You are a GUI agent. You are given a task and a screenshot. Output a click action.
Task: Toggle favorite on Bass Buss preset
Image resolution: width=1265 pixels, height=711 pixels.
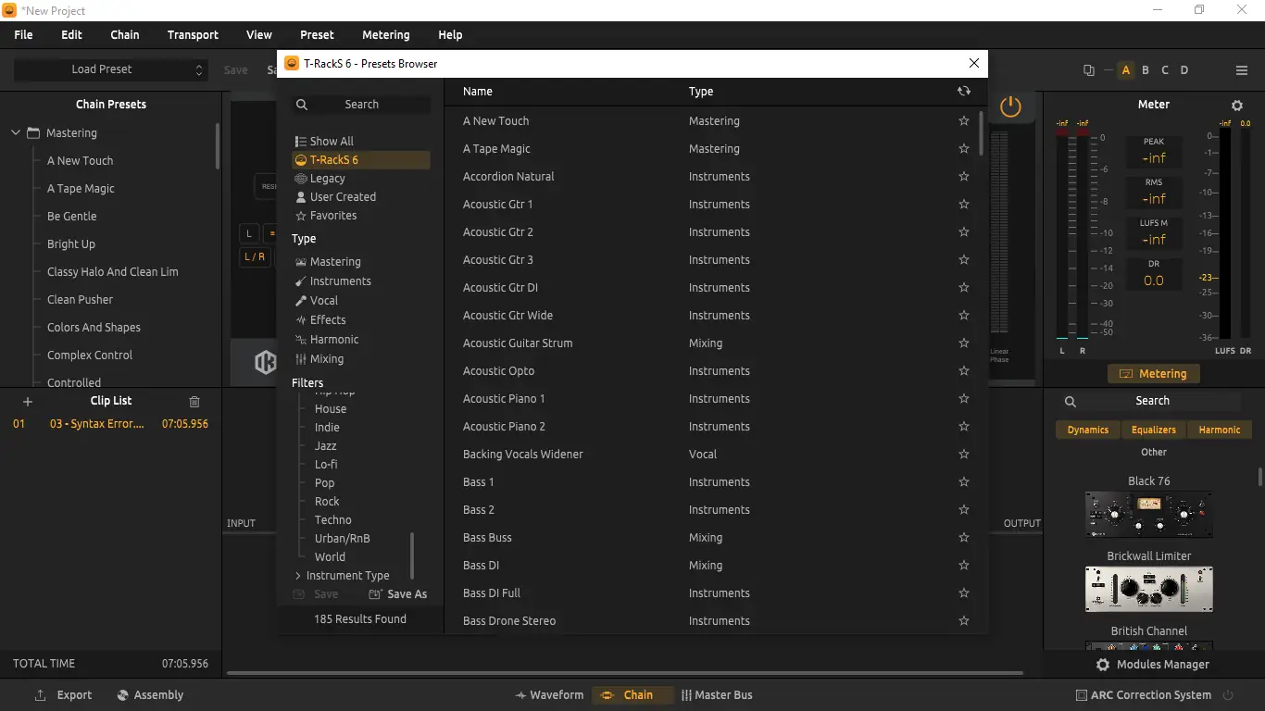[964, 538]
